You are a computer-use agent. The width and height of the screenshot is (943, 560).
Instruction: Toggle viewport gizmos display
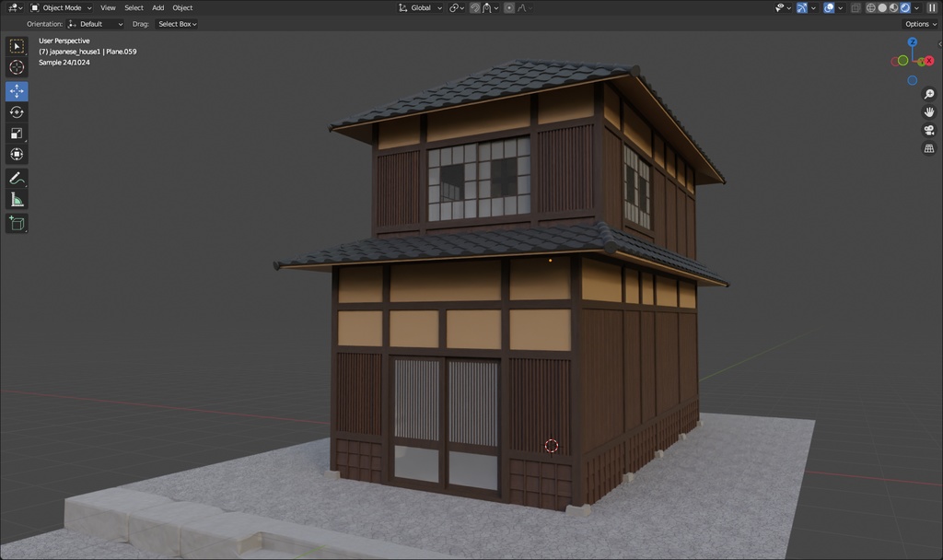[x=802, y=7]
